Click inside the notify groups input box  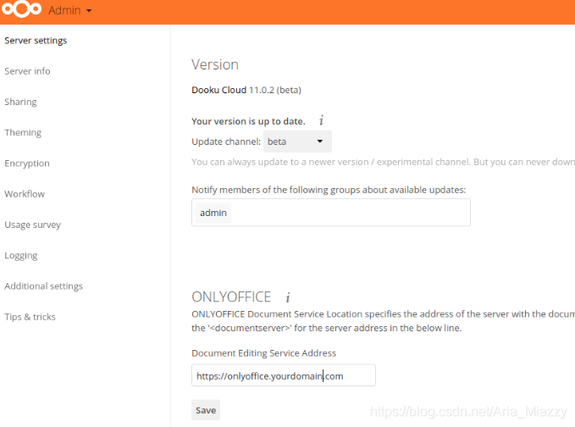[331, 213]
